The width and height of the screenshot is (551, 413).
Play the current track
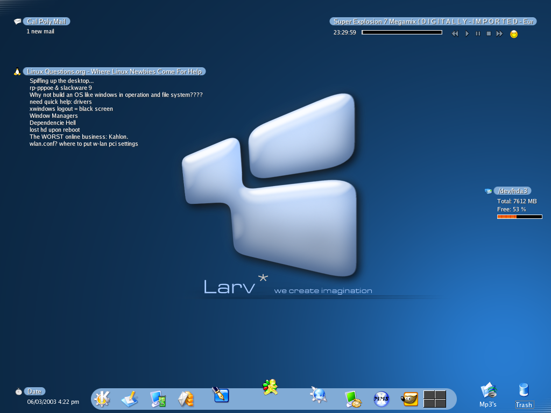(467, 34)
